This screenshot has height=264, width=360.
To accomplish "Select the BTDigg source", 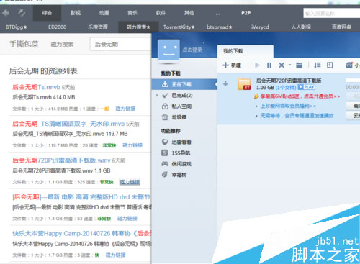I will pyautogui.click(x=17, y=27).
